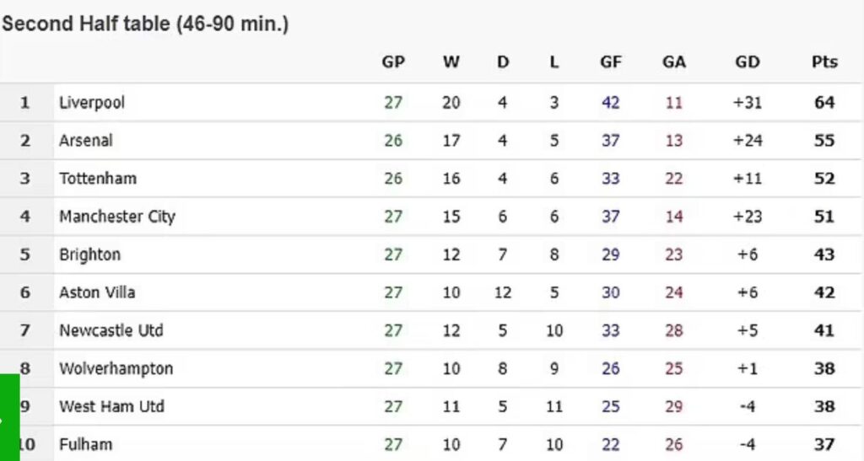Click the Fulham team name

(86, 444)
